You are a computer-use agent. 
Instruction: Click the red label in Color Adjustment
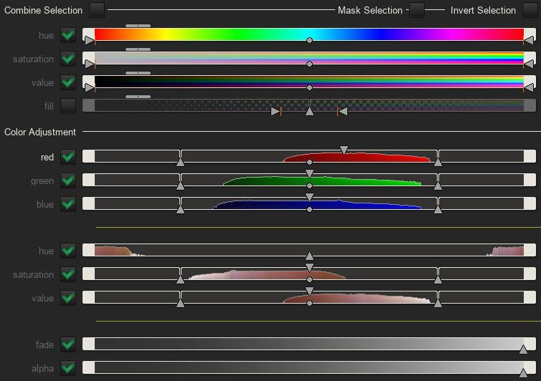(x=47, y=157)
